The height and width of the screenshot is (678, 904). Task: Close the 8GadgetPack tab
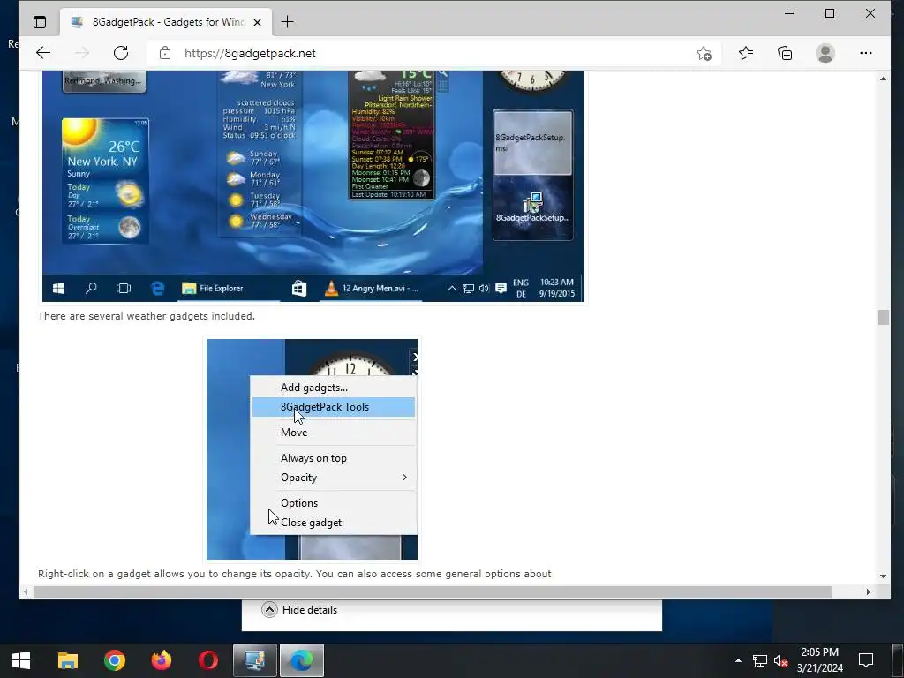click(257, 22)
